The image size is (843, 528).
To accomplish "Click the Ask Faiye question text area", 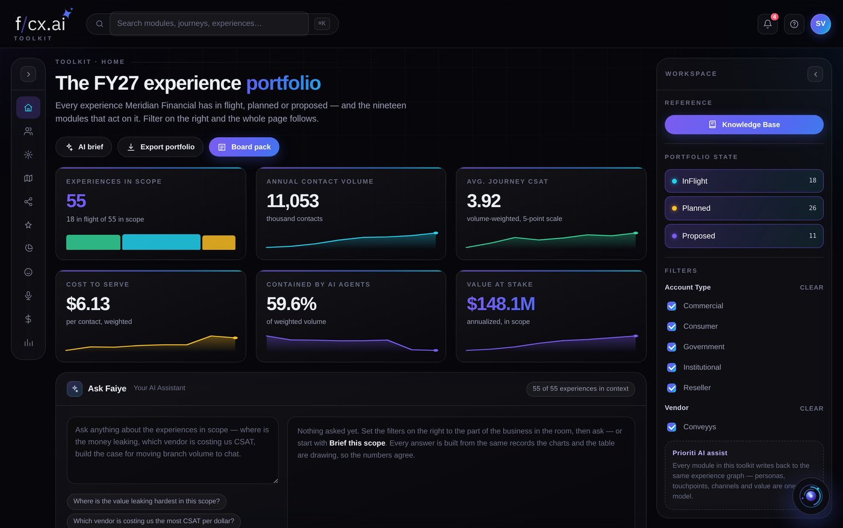I will (x=173, y=450).
